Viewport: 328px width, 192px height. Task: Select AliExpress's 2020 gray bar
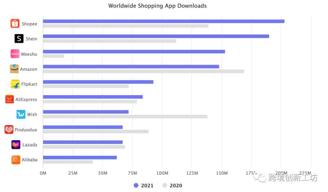[90, 101]
